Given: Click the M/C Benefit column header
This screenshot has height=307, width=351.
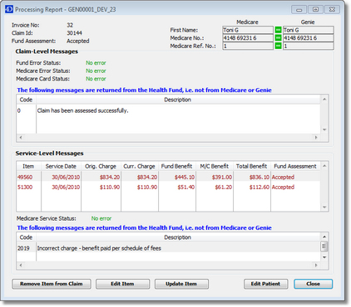Looking at the screenshot, I should [215, 166].
